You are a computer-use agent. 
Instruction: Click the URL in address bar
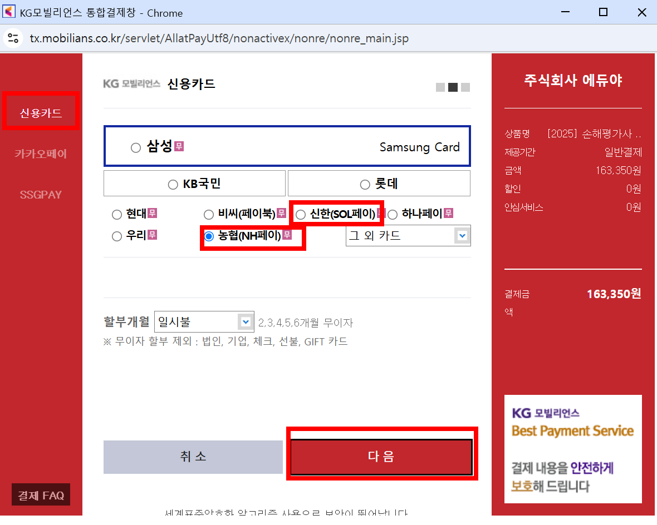pos(219,38)
